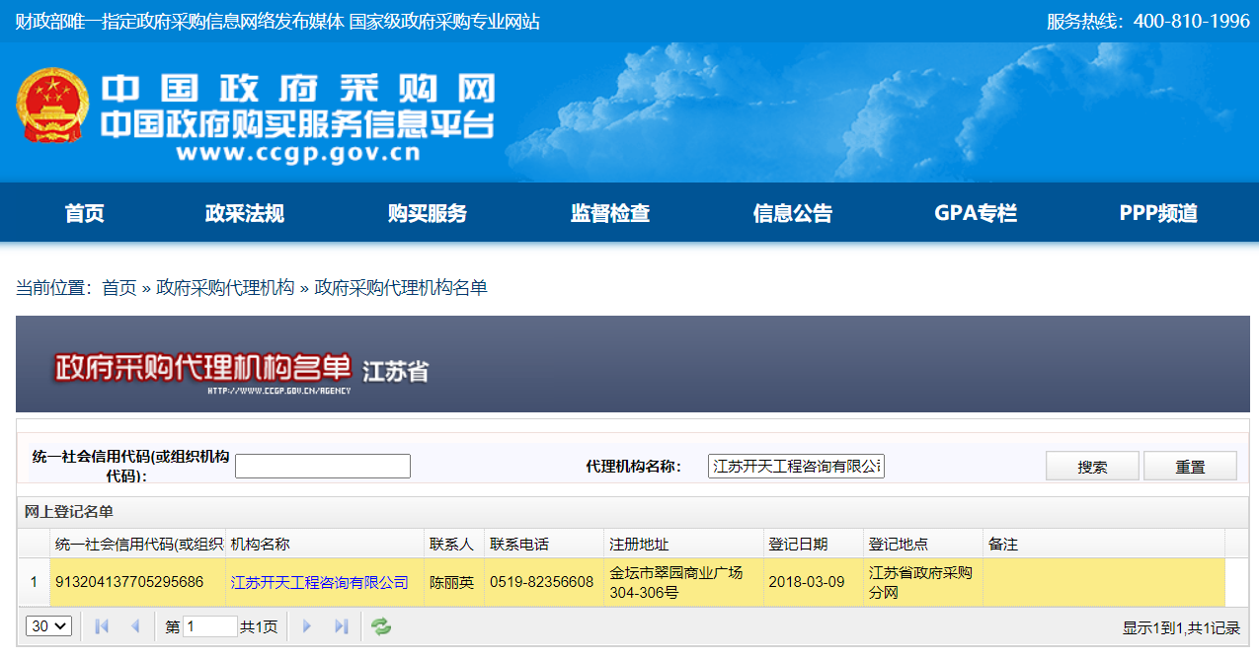Viewport: 1259px width, 658px height.
Task: Open the page size dropdown showing 30
Action: coord(48,625)
